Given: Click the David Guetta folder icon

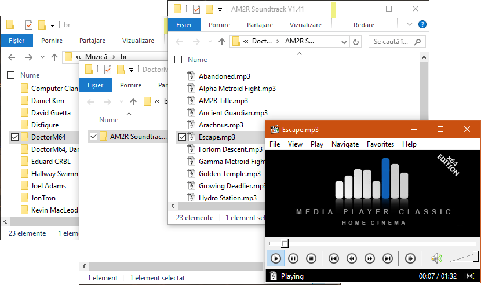Looking at the screenshot, I should click(x=25, y=113).
